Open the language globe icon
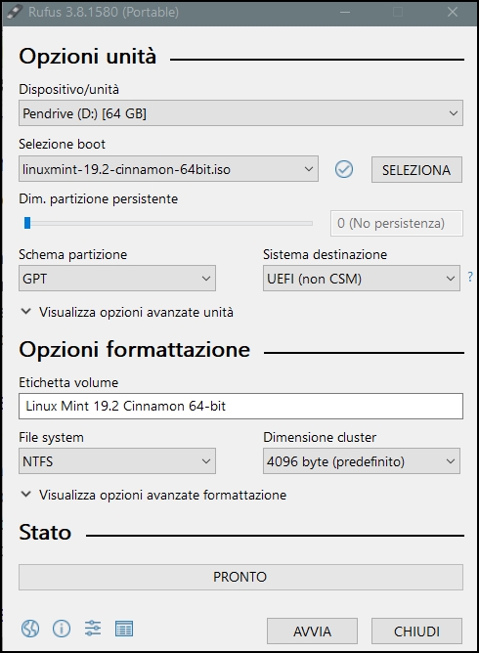This screenshot has width=479, height=653. click(x=30, y=629)
